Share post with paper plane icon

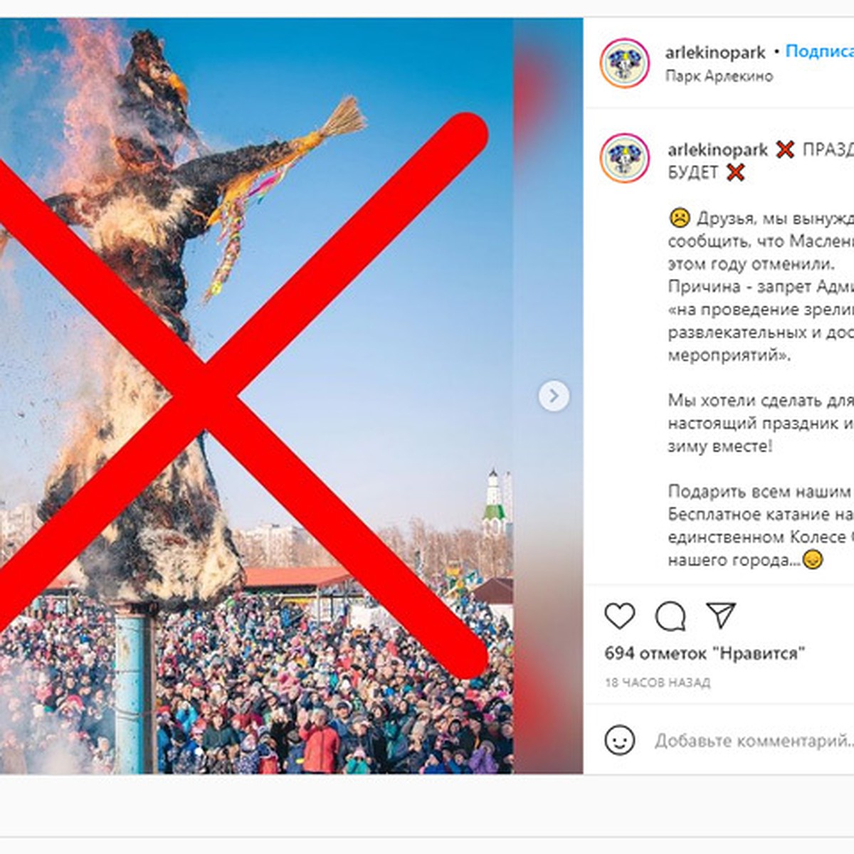pos(720,616)
